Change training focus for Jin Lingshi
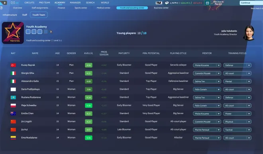The width and height of the screenshot is (263, 154). pyautogui.click(x=237, y=122)
